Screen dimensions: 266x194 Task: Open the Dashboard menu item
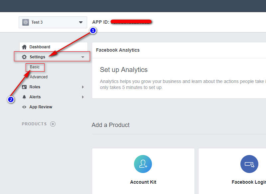[x=40, y=47]
